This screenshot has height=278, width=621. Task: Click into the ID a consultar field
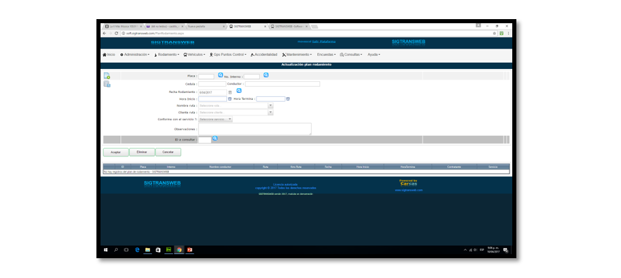click(204, 140)
